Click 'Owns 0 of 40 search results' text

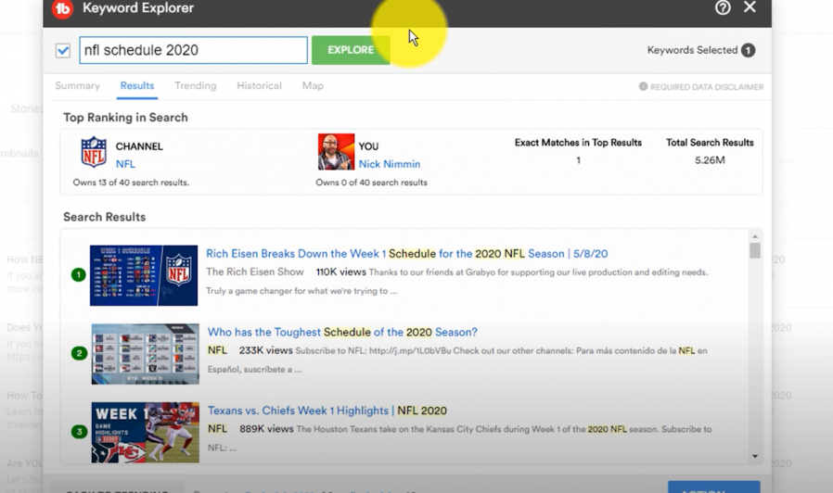pos(371,183)
